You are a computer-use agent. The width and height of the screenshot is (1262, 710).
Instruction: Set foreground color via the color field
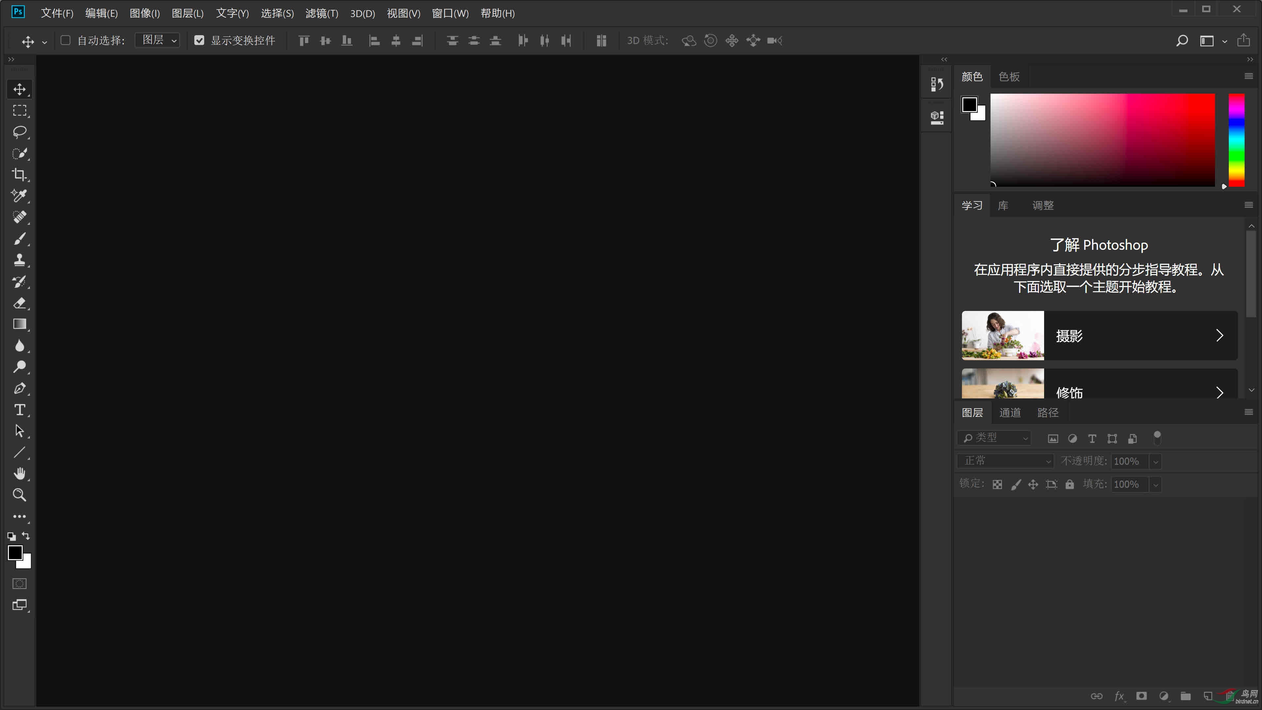[1102, 140]
